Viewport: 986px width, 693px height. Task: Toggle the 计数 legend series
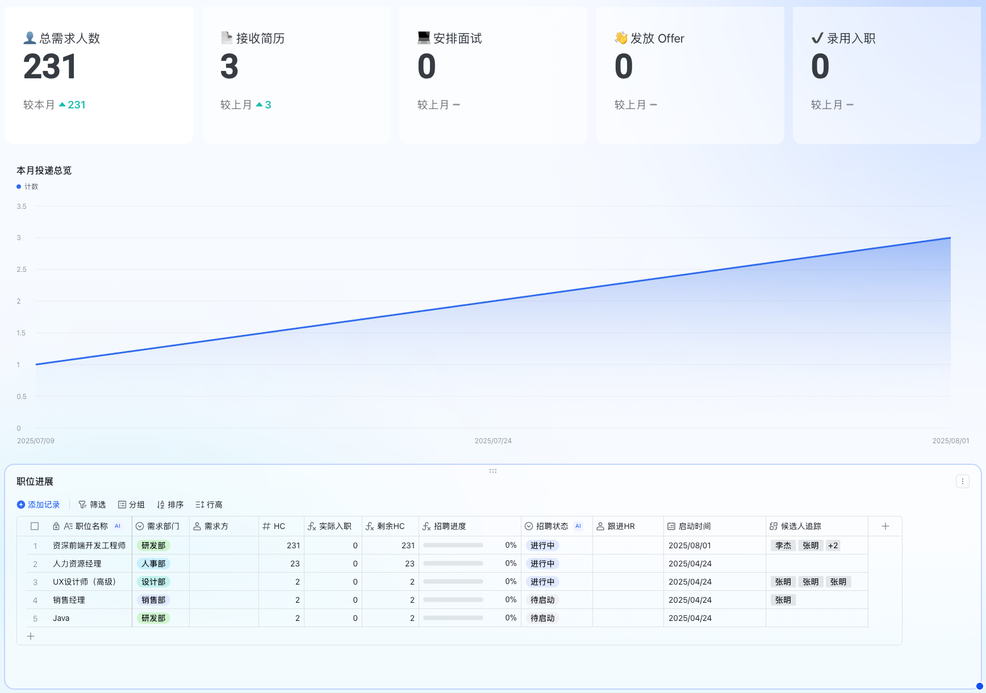coord(27,187)
